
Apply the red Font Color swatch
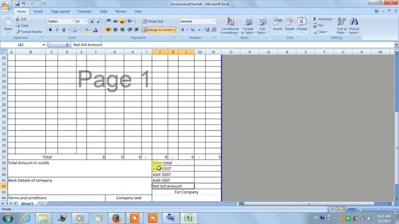(95, 30)
